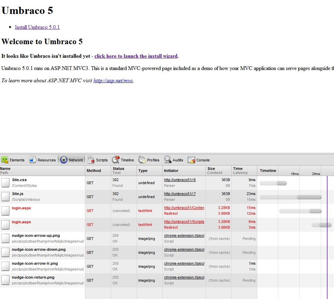
Task: Select login.aspx request with 15ms time
Action: (21, 208)
